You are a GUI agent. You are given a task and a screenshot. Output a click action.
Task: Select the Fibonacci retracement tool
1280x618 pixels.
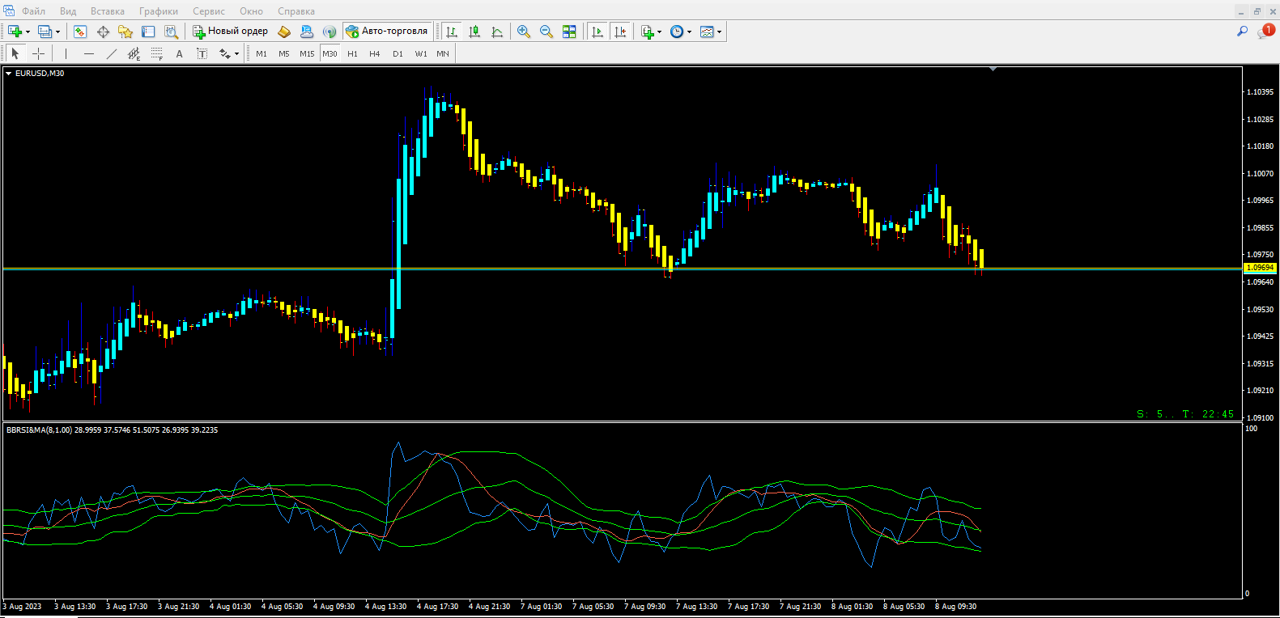(x=157, y=53)
